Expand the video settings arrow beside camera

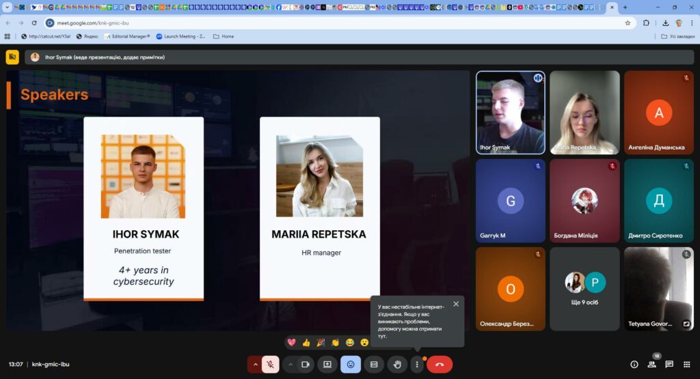coord(291,365)
